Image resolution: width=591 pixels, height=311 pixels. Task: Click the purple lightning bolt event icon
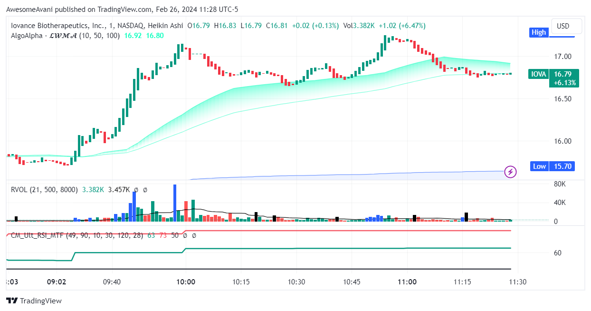point(510,171)
